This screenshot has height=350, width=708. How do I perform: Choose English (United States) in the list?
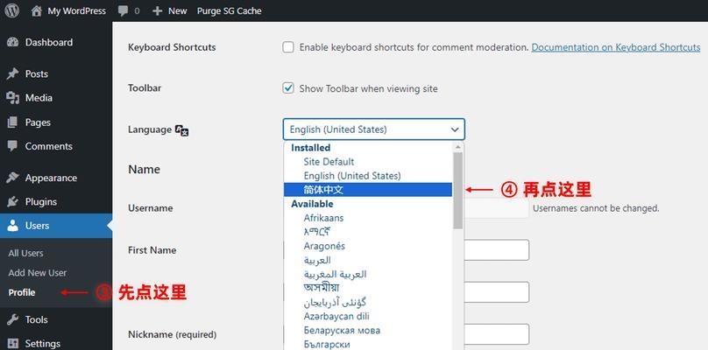pos(368,176)
